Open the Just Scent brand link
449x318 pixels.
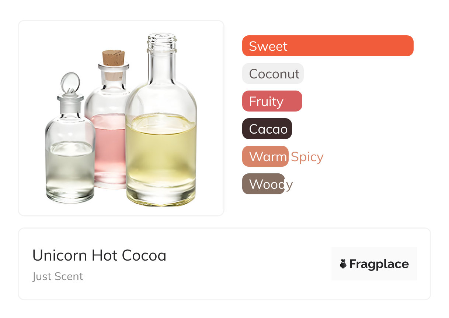pos(58,276)
